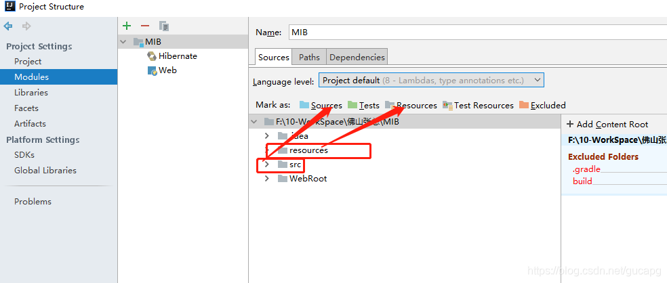Click the .gradle excluded folder entry
667x283 pixels.
pos(586,169)
